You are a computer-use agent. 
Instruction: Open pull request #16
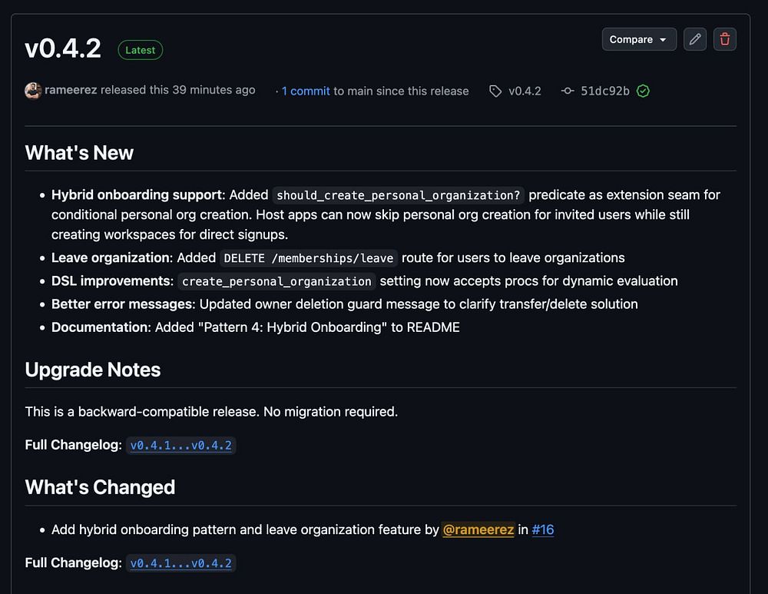coord(543,529)
